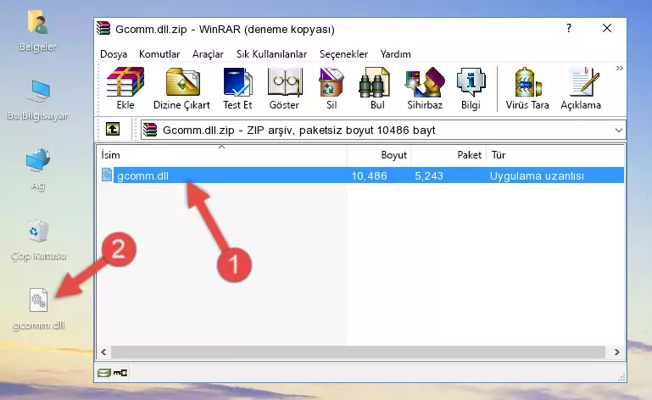Select Bu Bilgisayar desktop icon
The image size is (652, 400).
(37, 100)
